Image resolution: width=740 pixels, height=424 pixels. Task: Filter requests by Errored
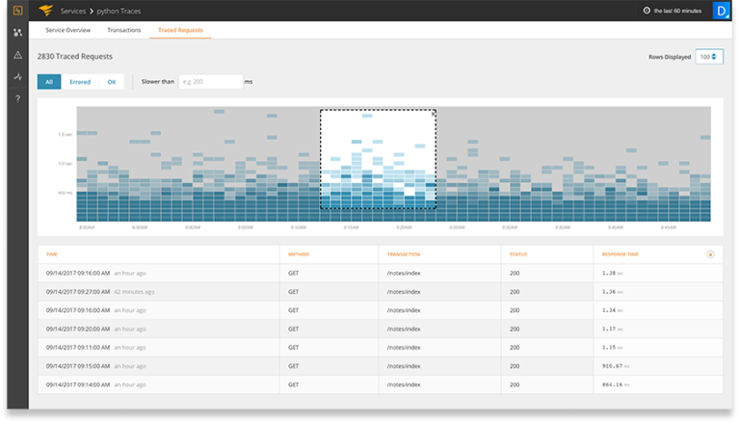point(80,82)
